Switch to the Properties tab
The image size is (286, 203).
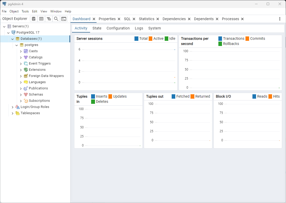tap(107, 19)
